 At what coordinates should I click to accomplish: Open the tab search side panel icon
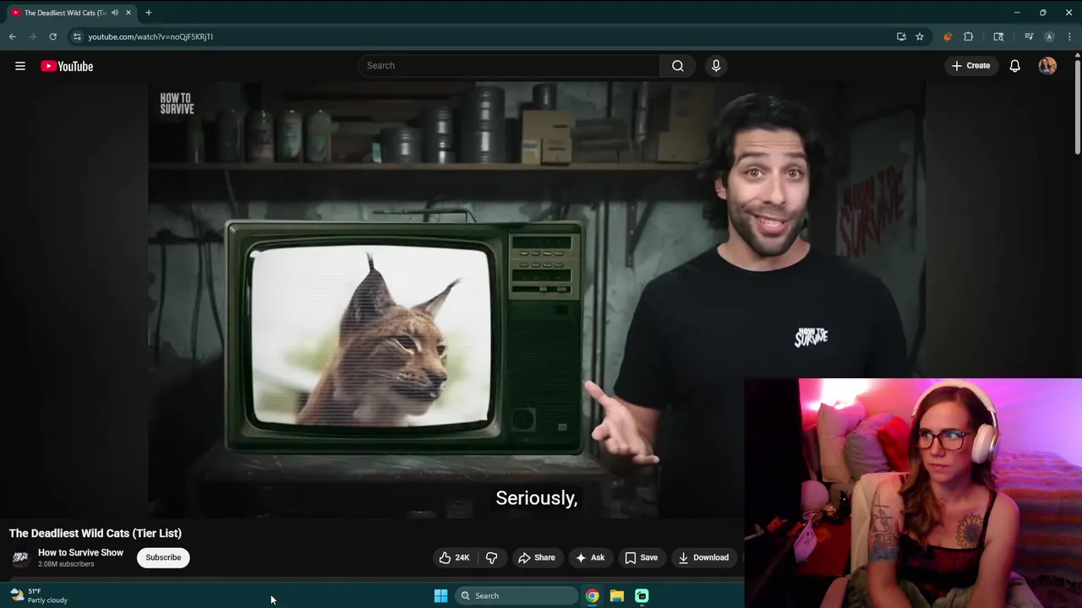pos(998,36)
